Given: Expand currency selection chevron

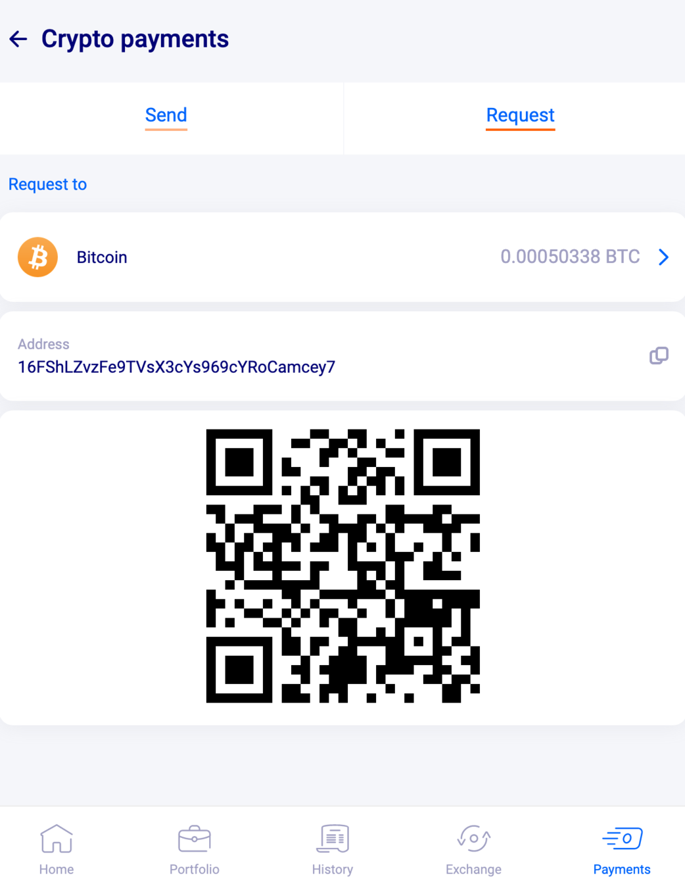Looking at the screenshot, I should coord(664,257).
